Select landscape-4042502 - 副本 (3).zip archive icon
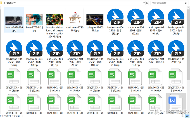 point(136,17)
